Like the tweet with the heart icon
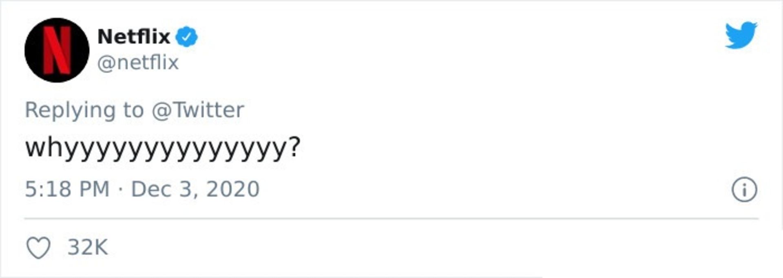Image resolution: width=783 pixels, height=278 pixels. click(x=38, y=247)
